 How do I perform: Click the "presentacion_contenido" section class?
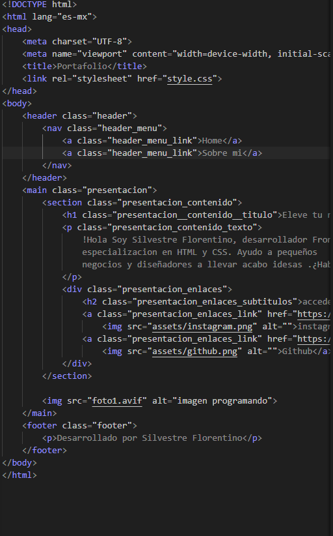[x=178, y=203]
